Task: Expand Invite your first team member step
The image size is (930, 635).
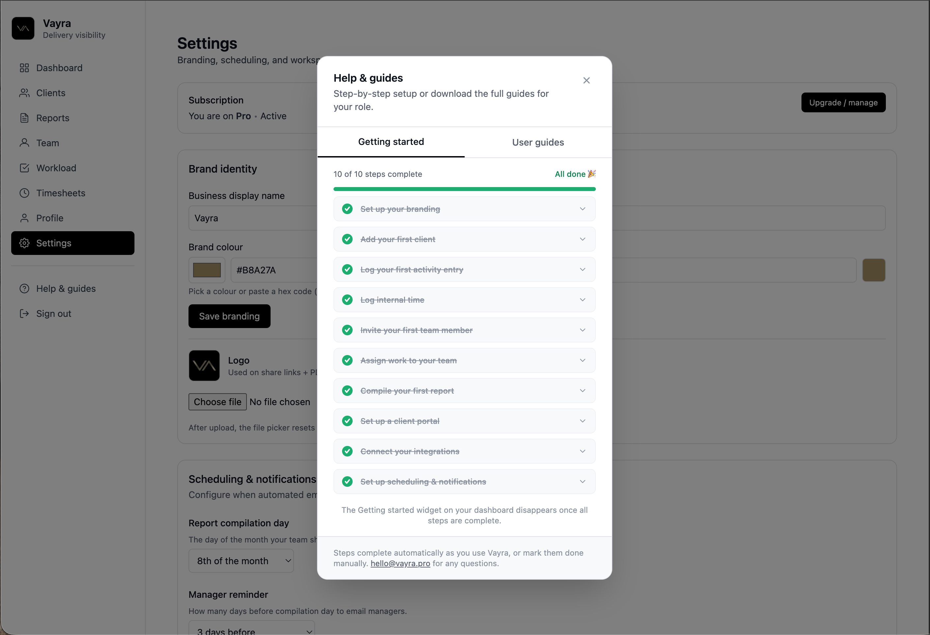Action: (582, 330)
